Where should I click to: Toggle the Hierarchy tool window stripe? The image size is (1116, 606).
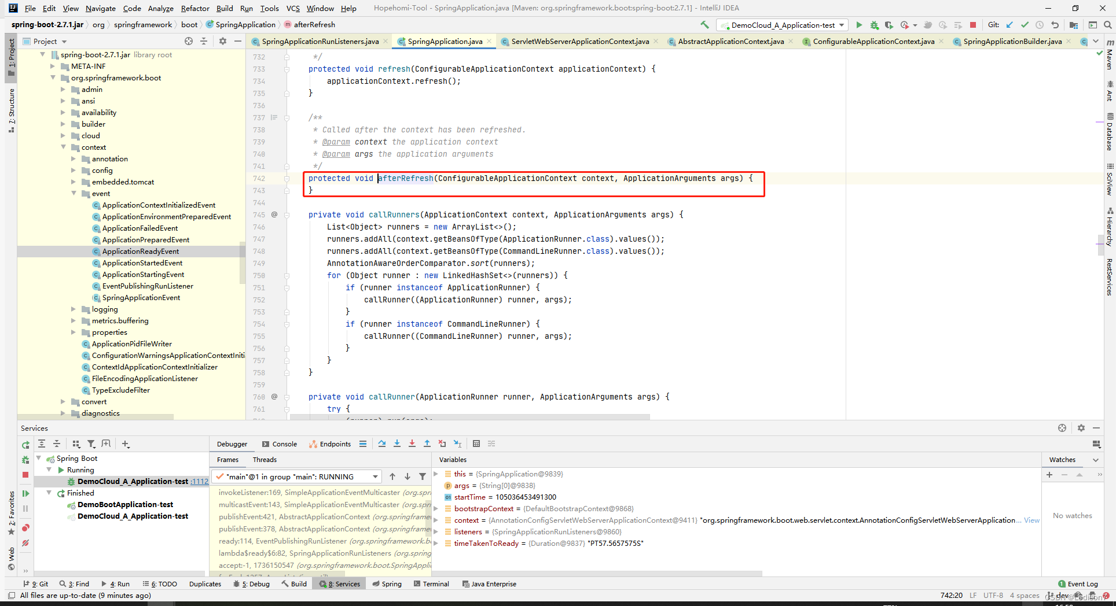(x=1110, y=227)
